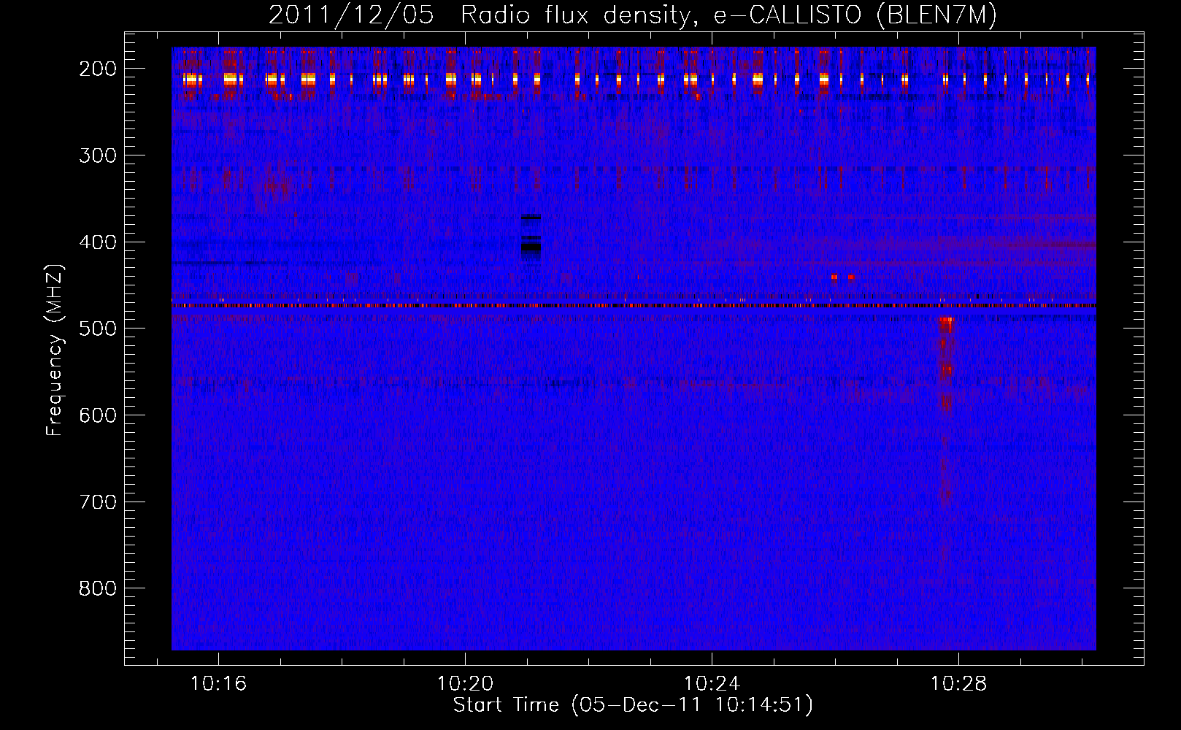Click the bright horizontal interference line near 475 MHz

click(x=634, y=305)
